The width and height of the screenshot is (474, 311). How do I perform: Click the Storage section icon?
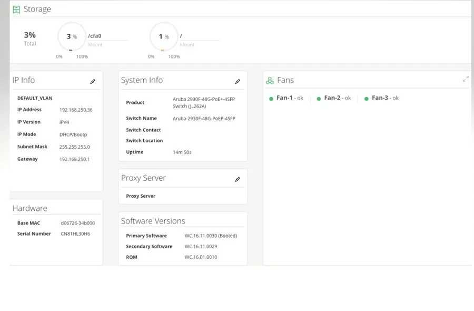click(16, 9)
